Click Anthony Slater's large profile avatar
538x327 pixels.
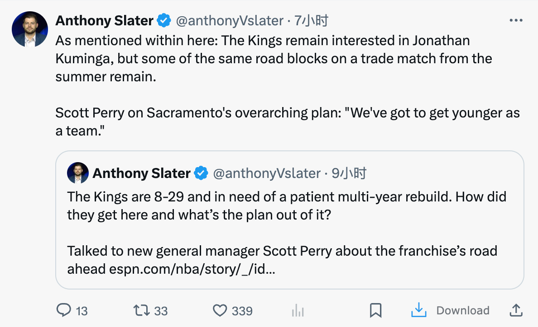pyautogui.click(x=29, y=29)
